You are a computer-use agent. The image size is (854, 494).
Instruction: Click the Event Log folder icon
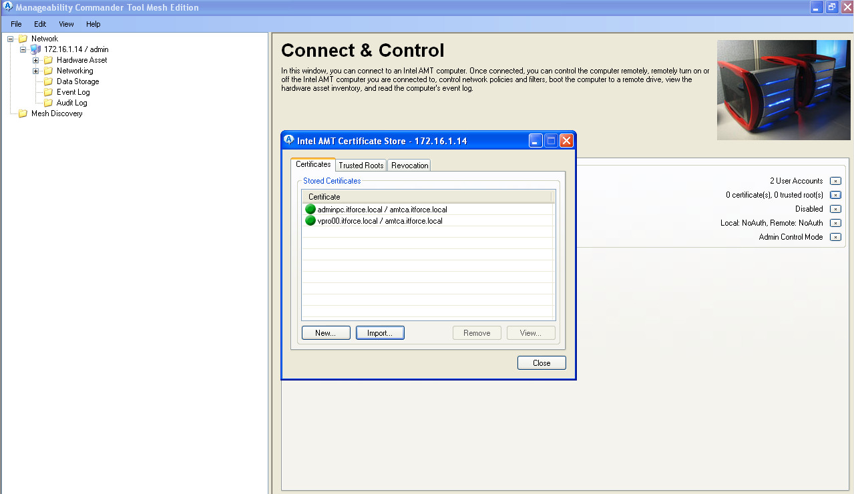tap(48, 92)
